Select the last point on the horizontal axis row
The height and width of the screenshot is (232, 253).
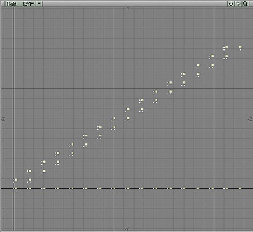coord(240,188)
